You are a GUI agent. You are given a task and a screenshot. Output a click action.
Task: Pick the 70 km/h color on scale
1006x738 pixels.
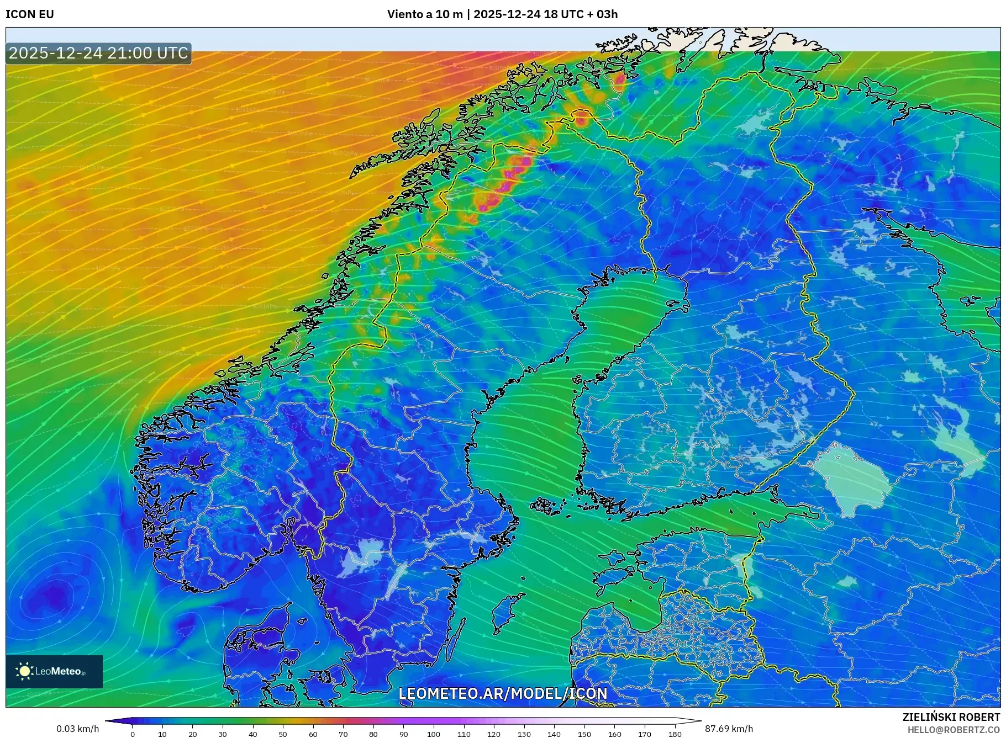point(343,721)
